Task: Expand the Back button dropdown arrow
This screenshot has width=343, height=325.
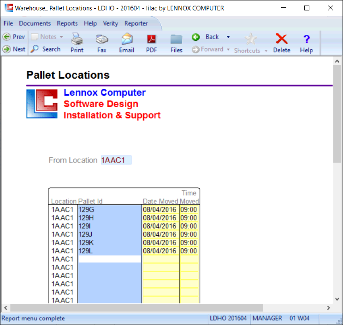Action: [x=228, y=37]
